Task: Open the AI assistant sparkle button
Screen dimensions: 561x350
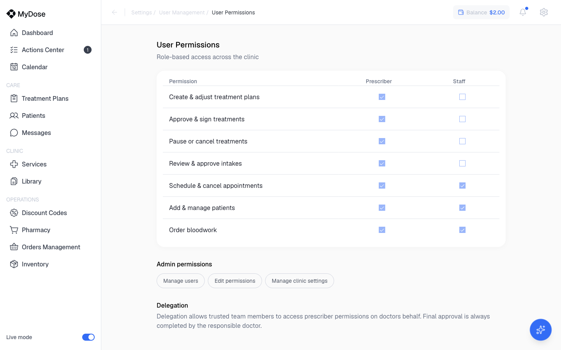Action: 541,330
